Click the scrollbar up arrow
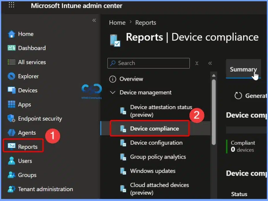The image size is (268, 201). [x=214, y=76]
